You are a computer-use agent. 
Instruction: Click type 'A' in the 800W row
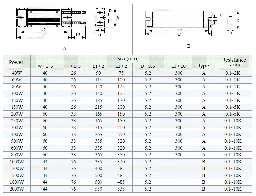203,155
